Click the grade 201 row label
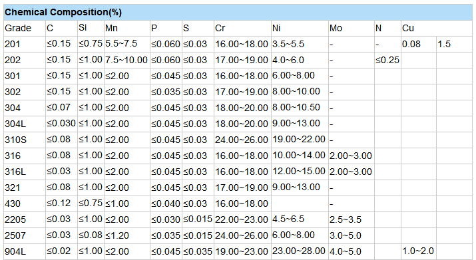Viewport: 476px width, 260px height. point(25,45)
